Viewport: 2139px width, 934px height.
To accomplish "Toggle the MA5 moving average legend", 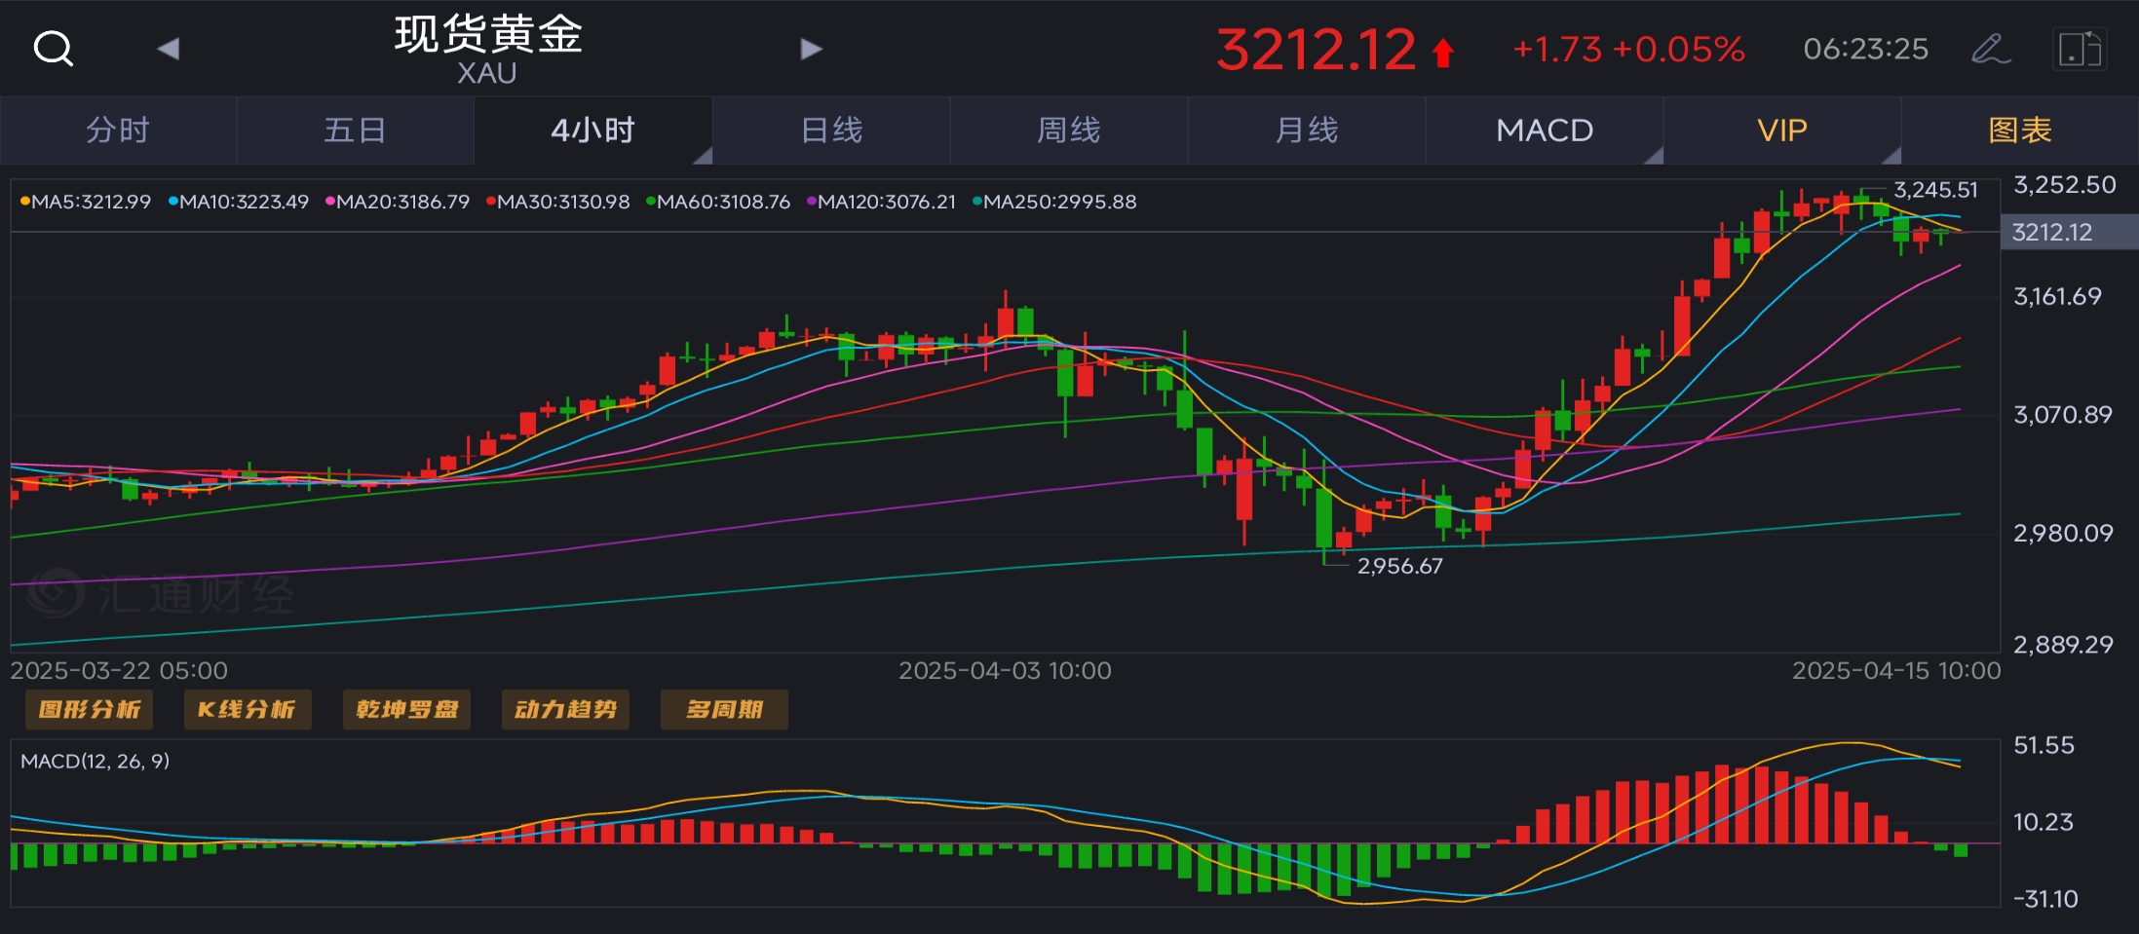I will tap(86, 202).
